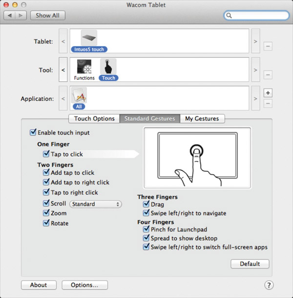
Task: Toggle Spread to show desktop checkbox
Action: click(x=146, y=238)
